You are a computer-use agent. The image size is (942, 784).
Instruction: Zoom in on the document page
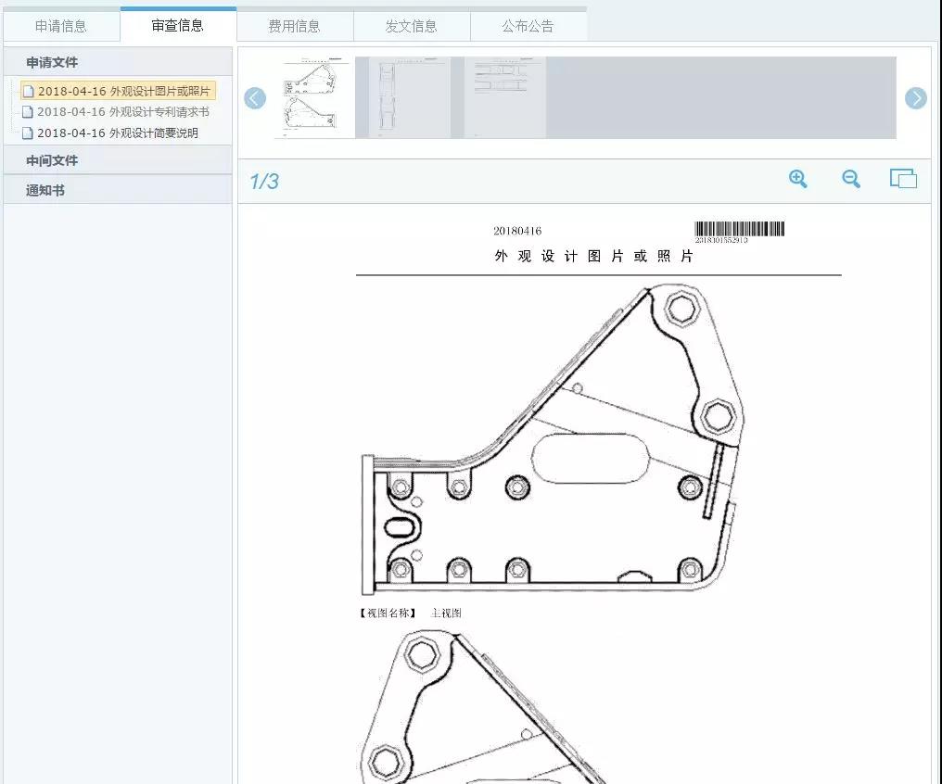click(797, 178)
